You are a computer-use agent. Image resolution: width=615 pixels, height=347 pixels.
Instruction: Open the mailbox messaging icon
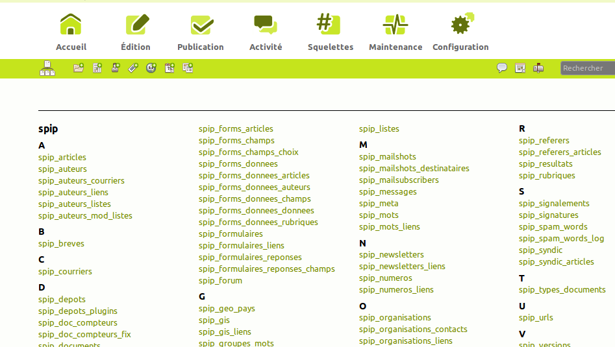538,67
